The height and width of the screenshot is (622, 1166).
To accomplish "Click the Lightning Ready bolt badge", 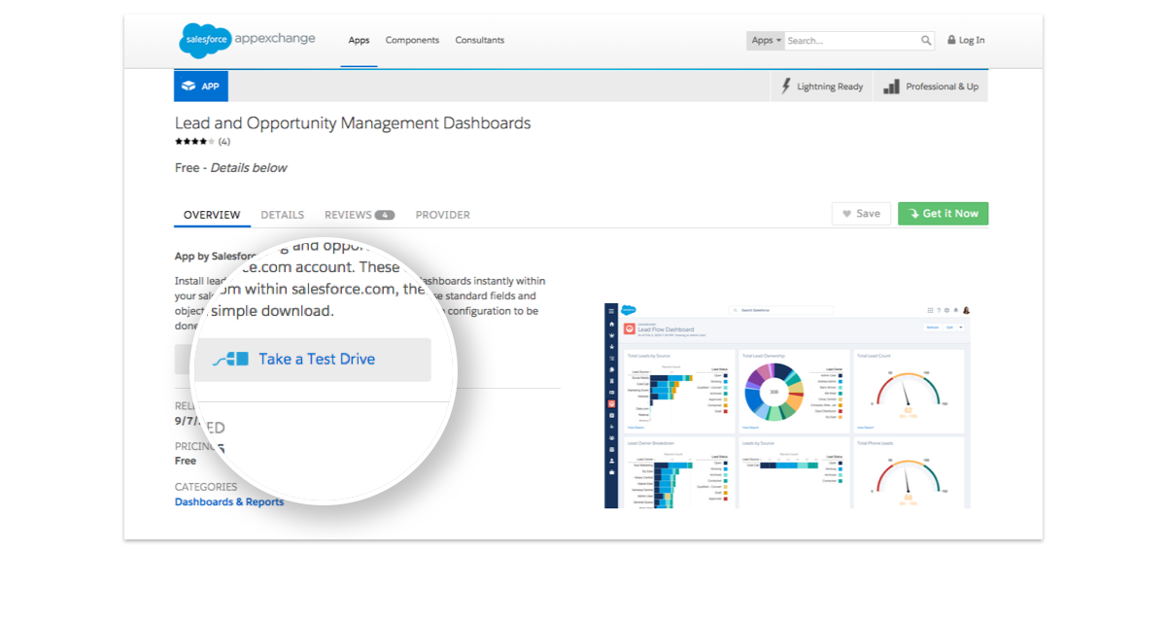I will [x=822, y=86].
